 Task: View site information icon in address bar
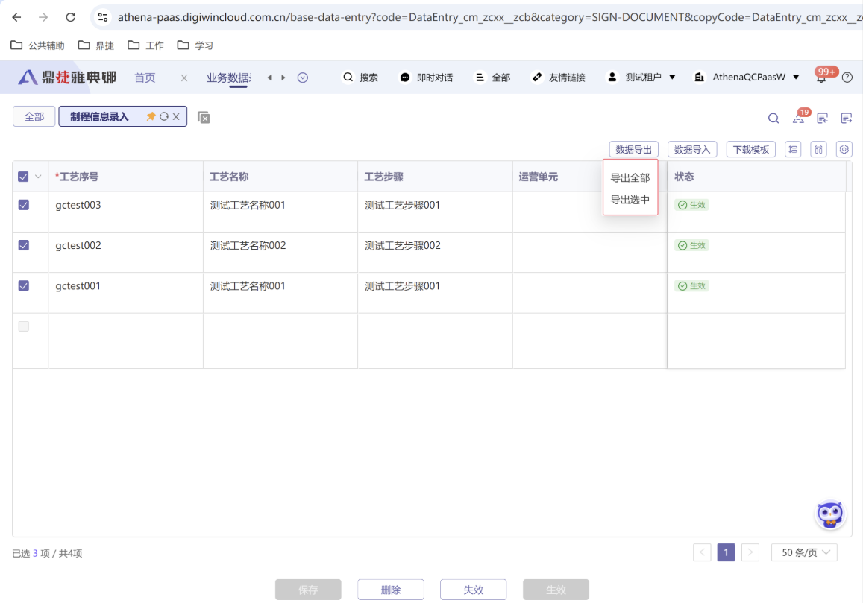pos(103,17)
